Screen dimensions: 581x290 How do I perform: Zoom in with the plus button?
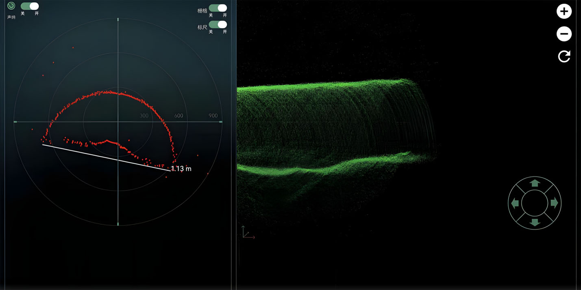pyautogui.click(x=564, y=11)
